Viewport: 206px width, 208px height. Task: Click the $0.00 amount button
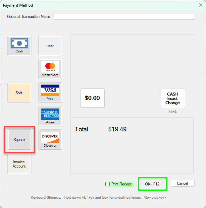click(x=92, y=98)
